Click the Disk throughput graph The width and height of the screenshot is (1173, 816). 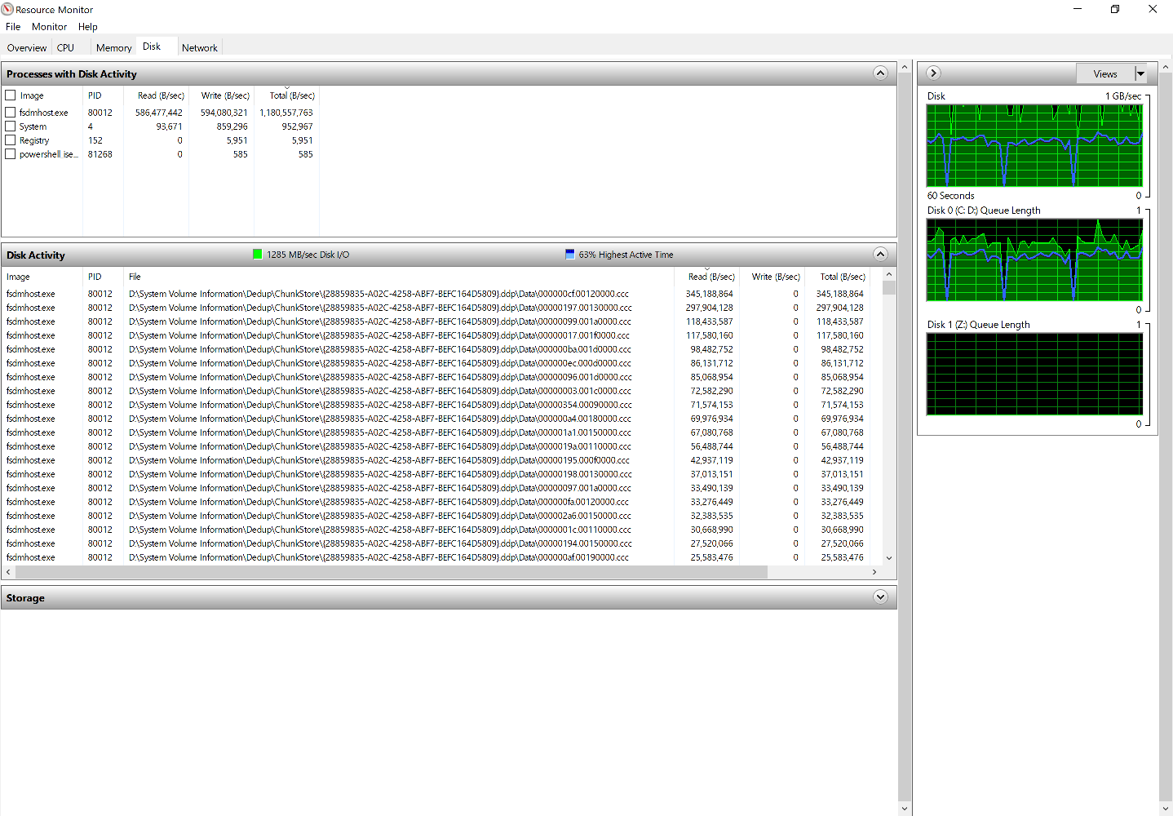[1034, 145]
